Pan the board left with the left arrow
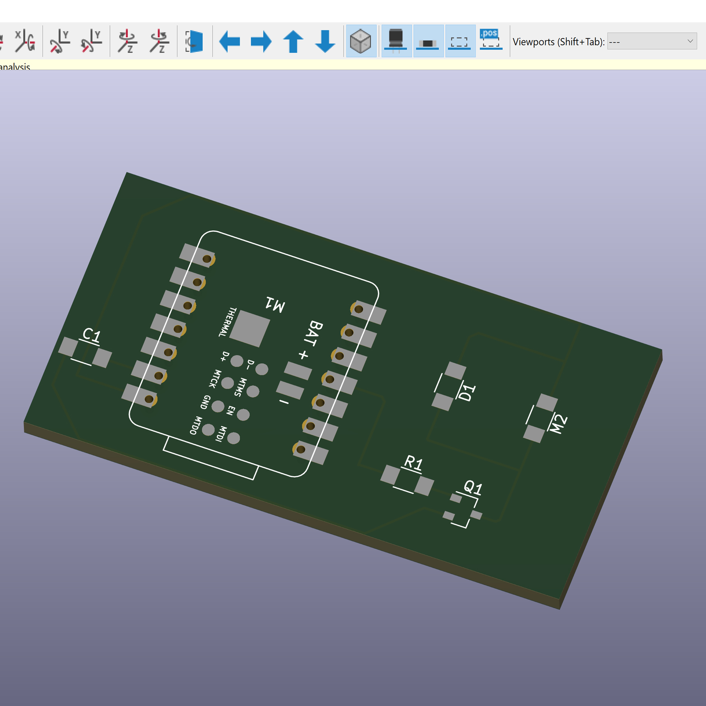Image resolution: width=706 pixels, height=706 pixels. pos(229,41)
